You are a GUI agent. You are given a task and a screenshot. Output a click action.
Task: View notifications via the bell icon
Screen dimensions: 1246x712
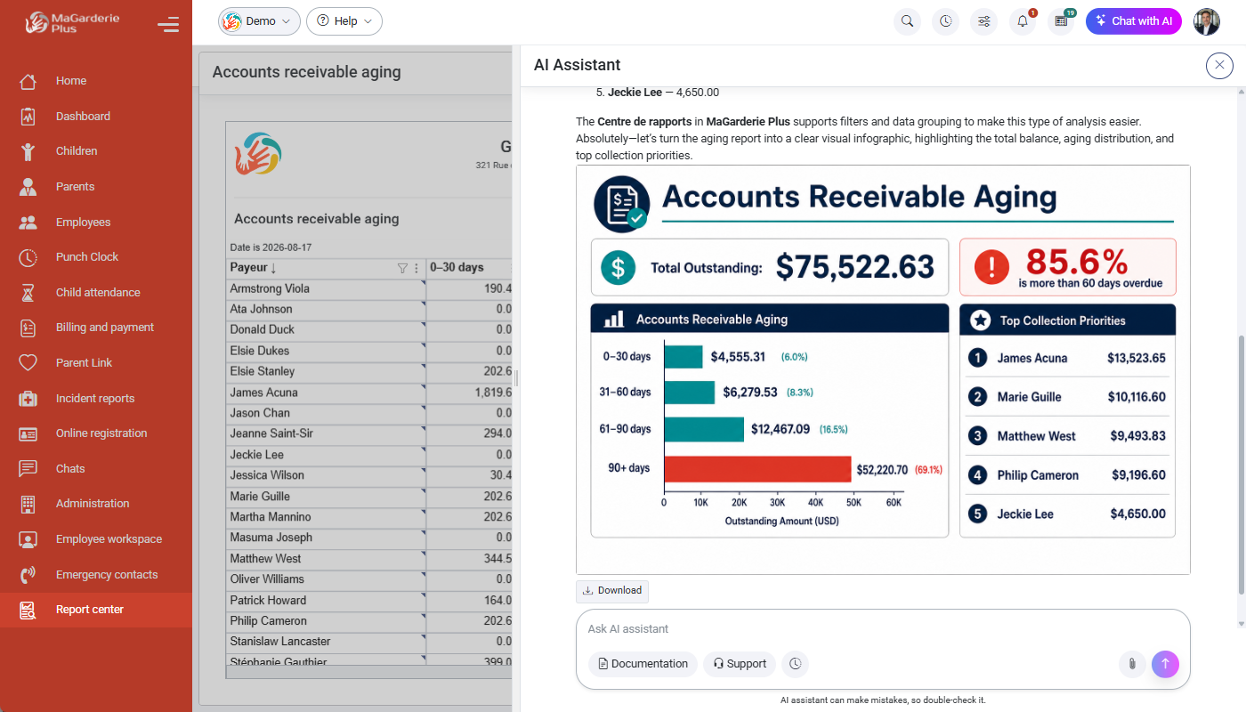1023,21
